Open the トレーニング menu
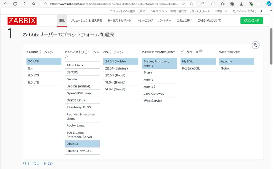The image size is (274, 169). (x=145, y=21)
